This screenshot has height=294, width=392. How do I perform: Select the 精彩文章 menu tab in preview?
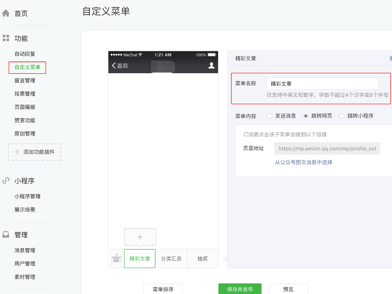point(140,259)
